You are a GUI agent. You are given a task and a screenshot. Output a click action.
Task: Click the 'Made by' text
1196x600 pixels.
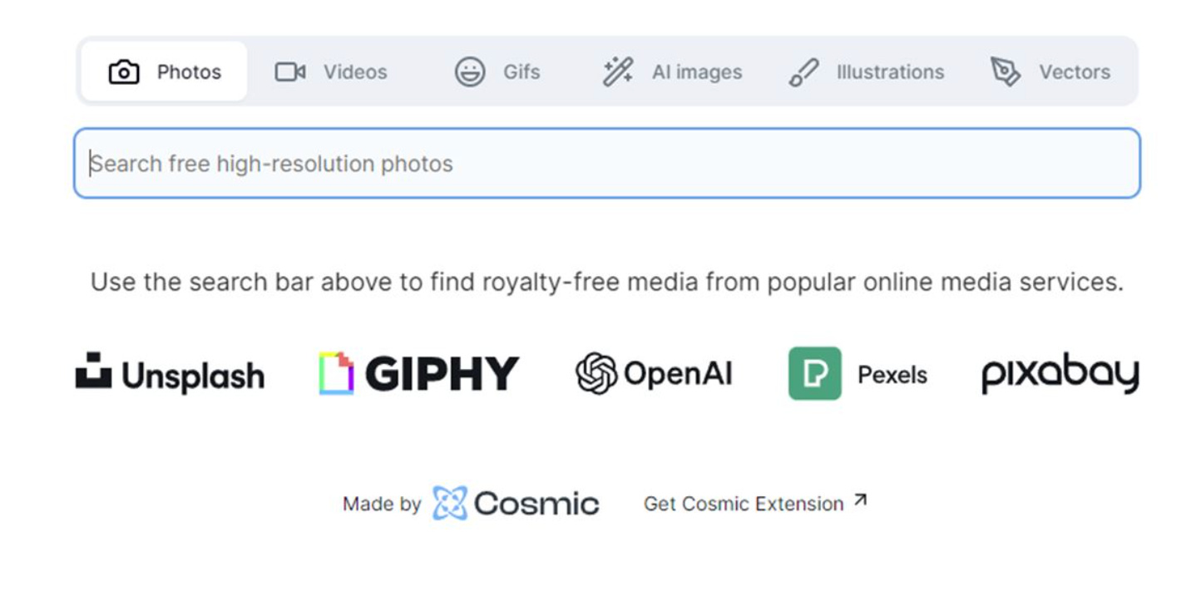382,504
